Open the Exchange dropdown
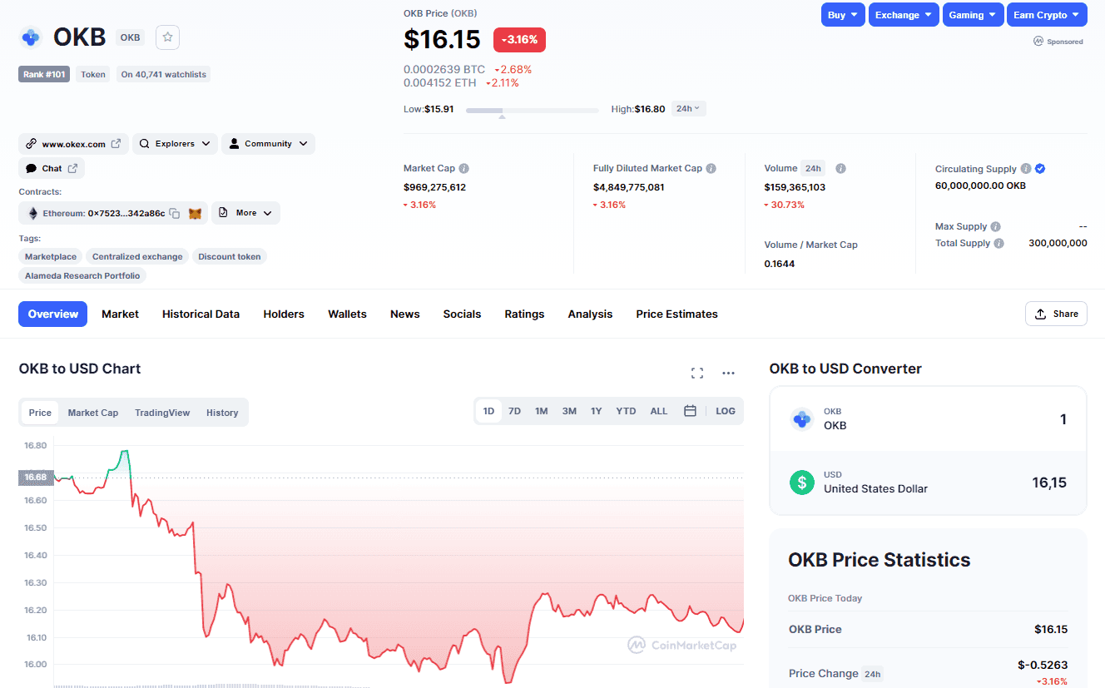Screen dimensions: 1105x688 point(904,15)
